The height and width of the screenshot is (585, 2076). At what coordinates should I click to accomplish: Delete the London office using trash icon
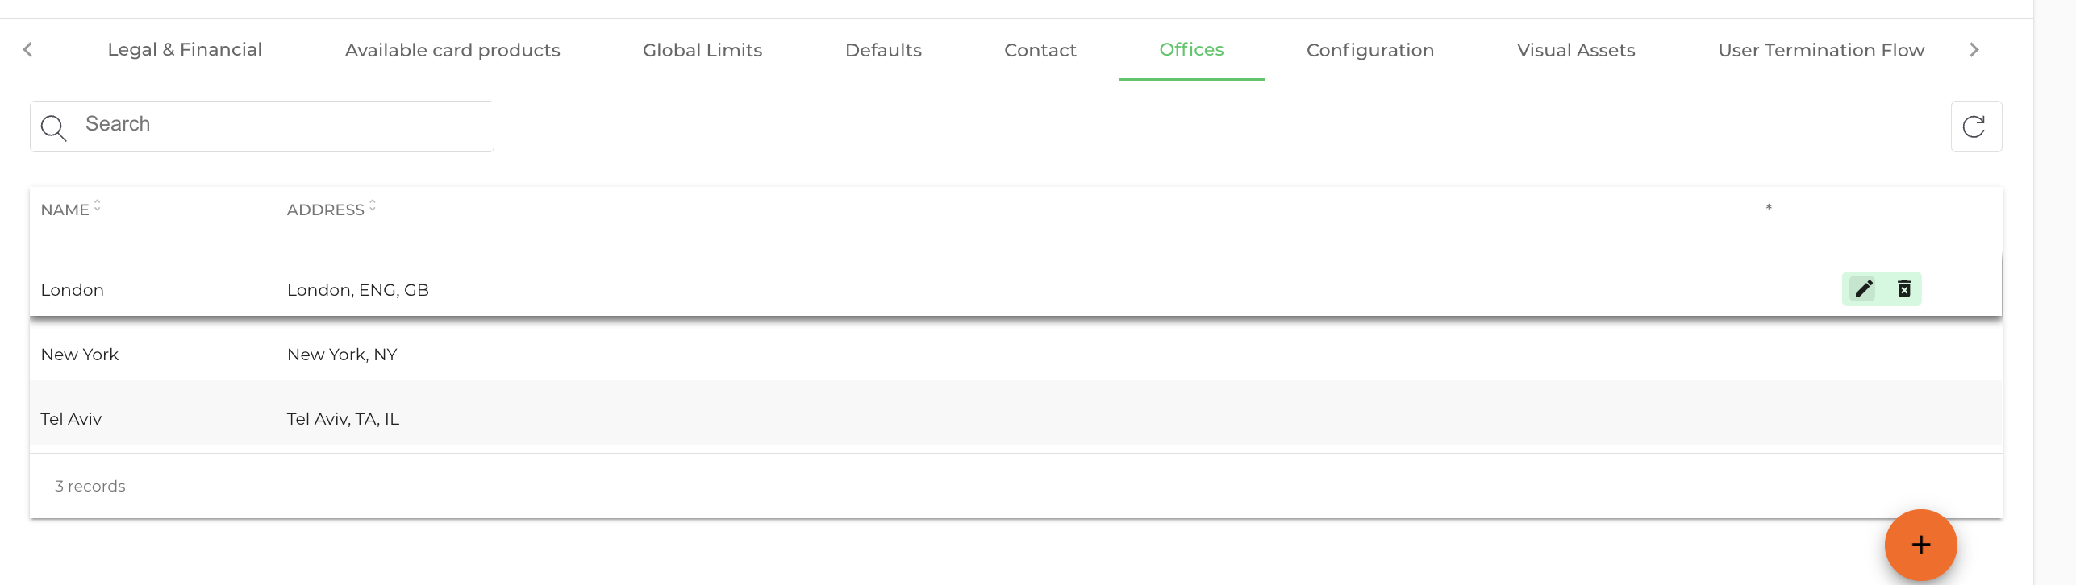tap(1904, 288)
